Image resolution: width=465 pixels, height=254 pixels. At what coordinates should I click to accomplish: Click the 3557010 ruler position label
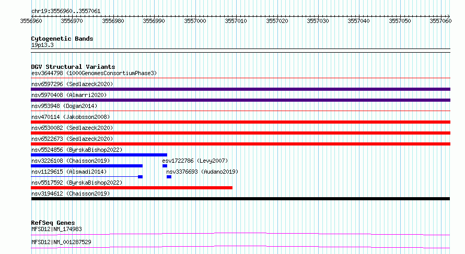236,21
